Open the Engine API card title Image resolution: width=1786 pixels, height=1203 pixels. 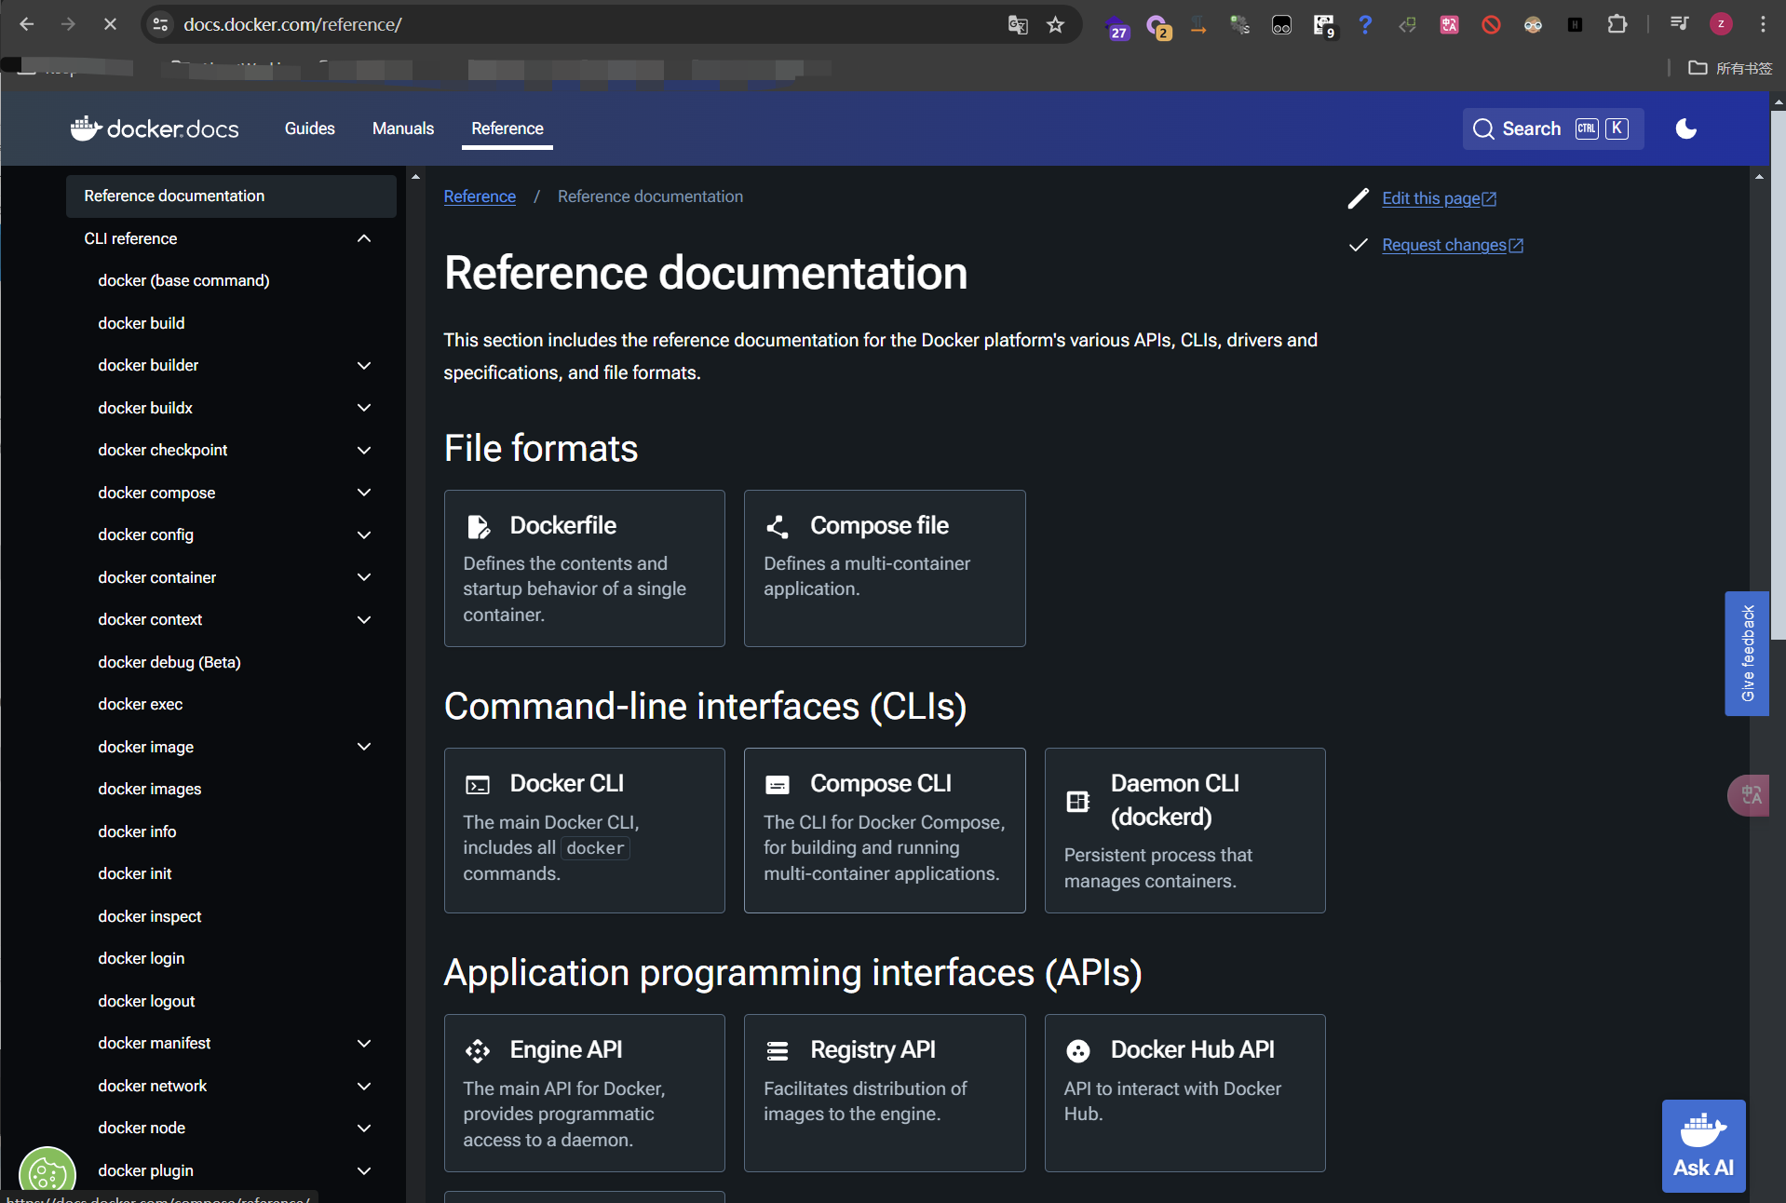(x=565, y=1049)
